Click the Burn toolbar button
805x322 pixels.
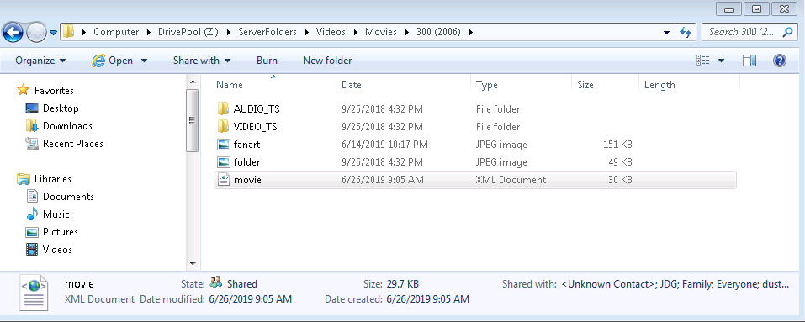[267, 61]
